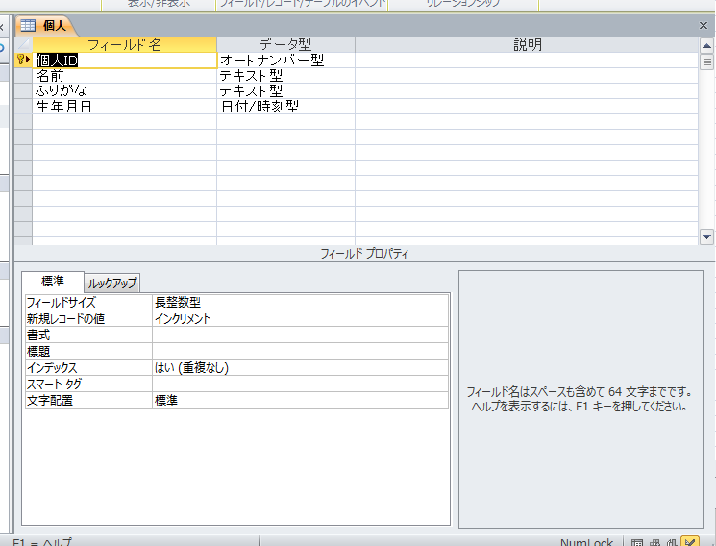This screenshot has height=546, width=716.
Task: Click the 標題 property value box
Action: point(300,352)
